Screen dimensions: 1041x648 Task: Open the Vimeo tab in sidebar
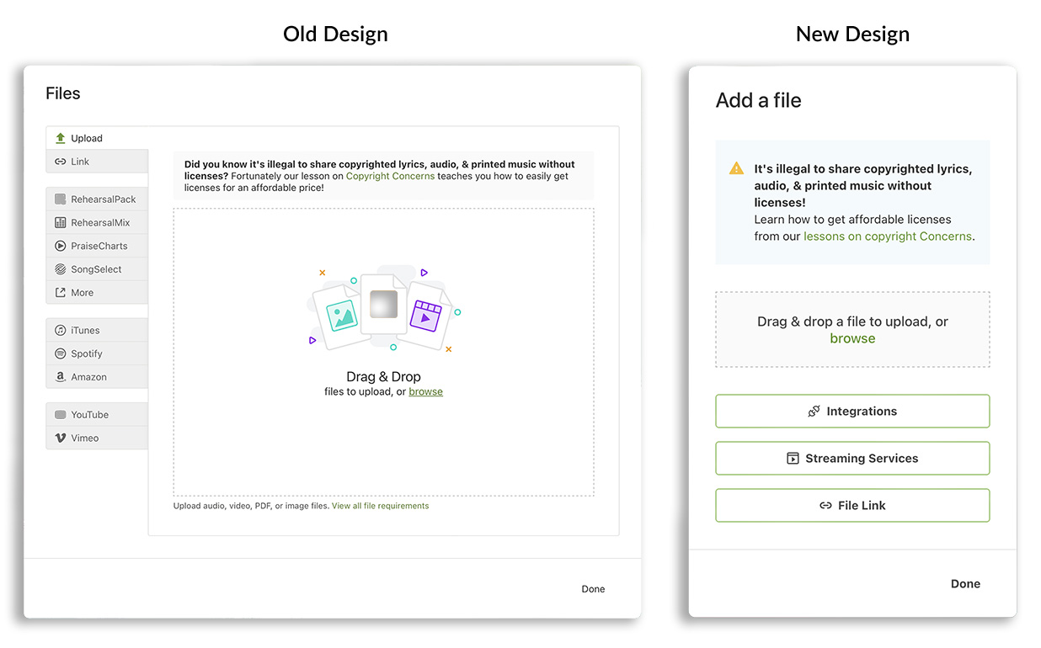click(84, 438)
